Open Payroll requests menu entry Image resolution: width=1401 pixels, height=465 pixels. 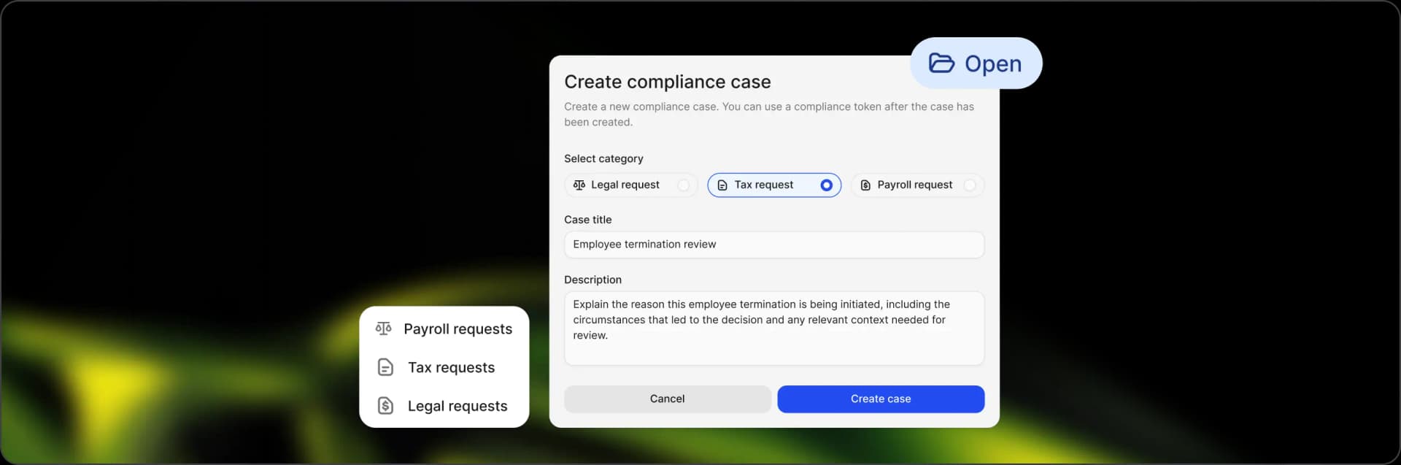click(x=444, y=329)
